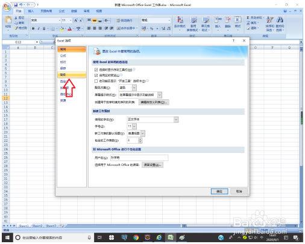Viewport: 305px width, 244px height.
Task: Open the ScreenTip style (屏幕提示样式) dropdown
Action: (x=160, y=95)
